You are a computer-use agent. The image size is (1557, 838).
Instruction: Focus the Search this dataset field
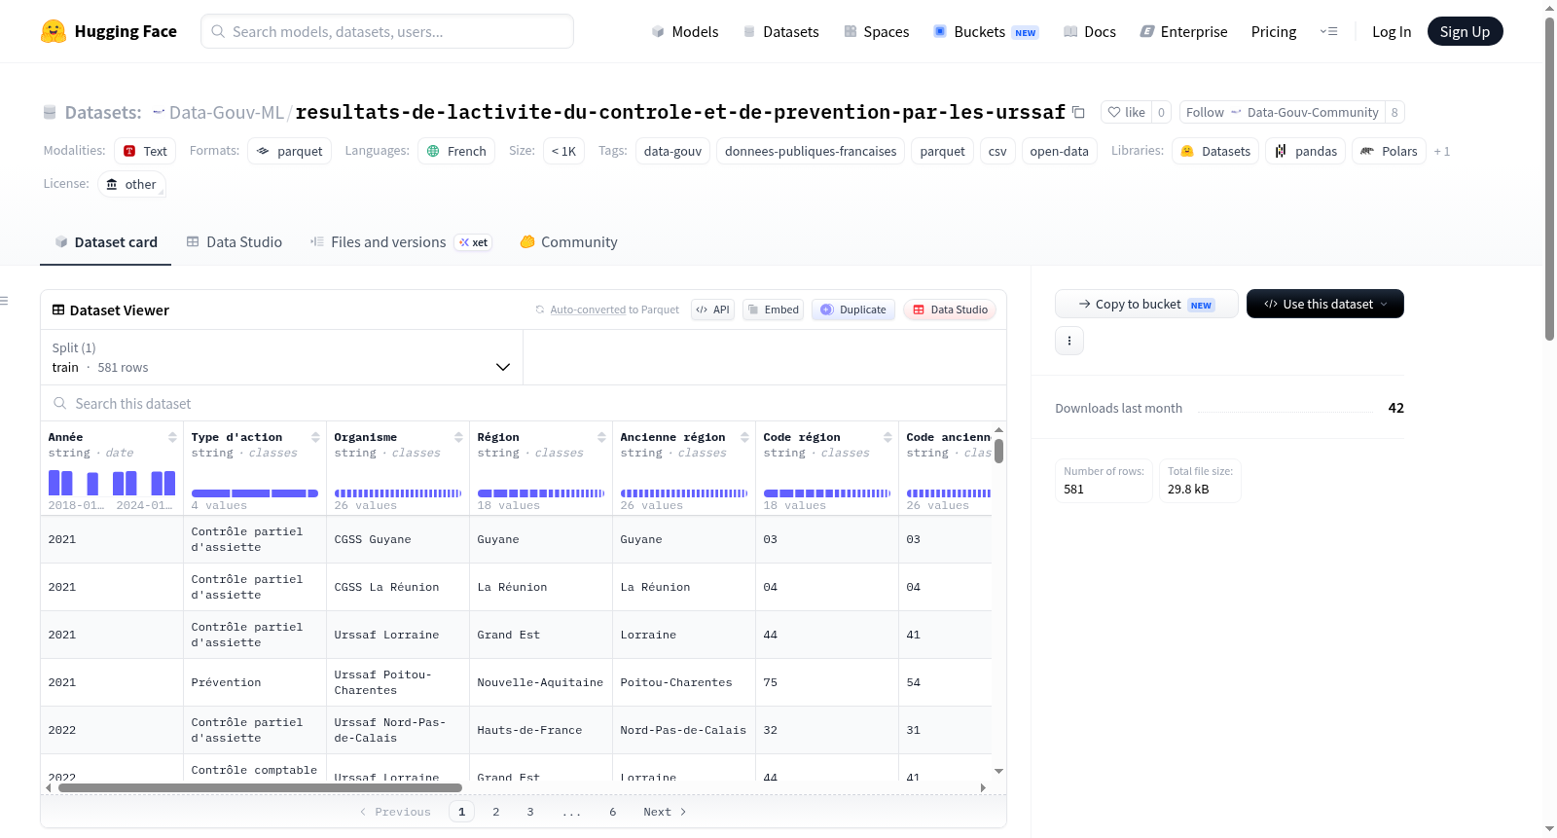tap(524, 403)
